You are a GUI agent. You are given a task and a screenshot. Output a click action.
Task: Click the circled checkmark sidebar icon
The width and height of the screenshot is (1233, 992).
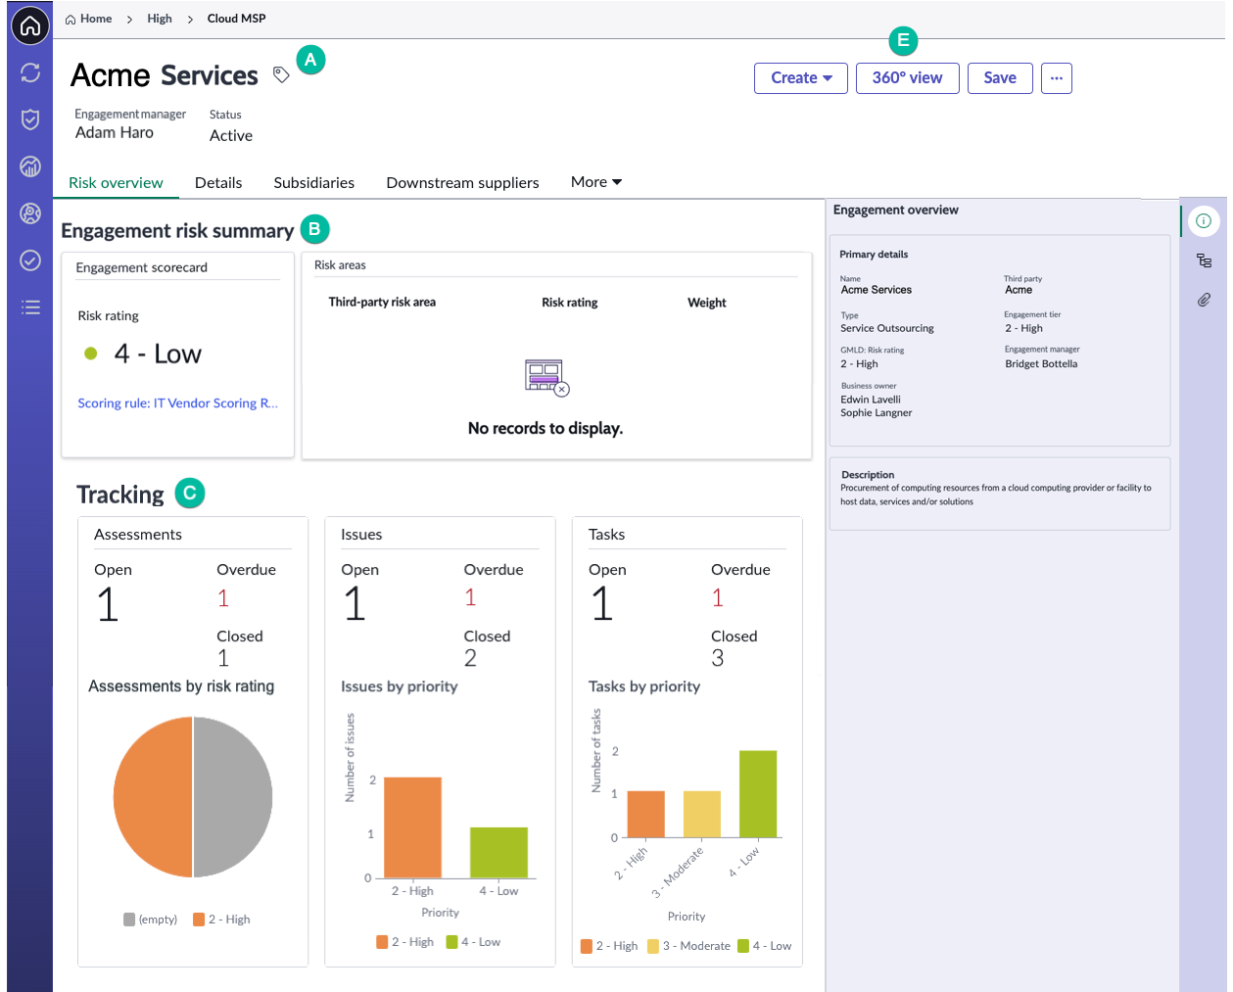(x=30, y=260)
